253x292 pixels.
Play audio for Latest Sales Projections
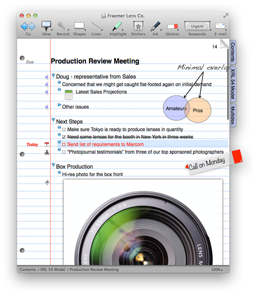click(x=47, y=92)
